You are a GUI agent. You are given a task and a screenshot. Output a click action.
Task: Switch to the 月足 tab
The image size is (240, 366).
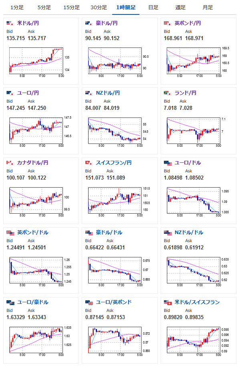click(x=208, y=8)
